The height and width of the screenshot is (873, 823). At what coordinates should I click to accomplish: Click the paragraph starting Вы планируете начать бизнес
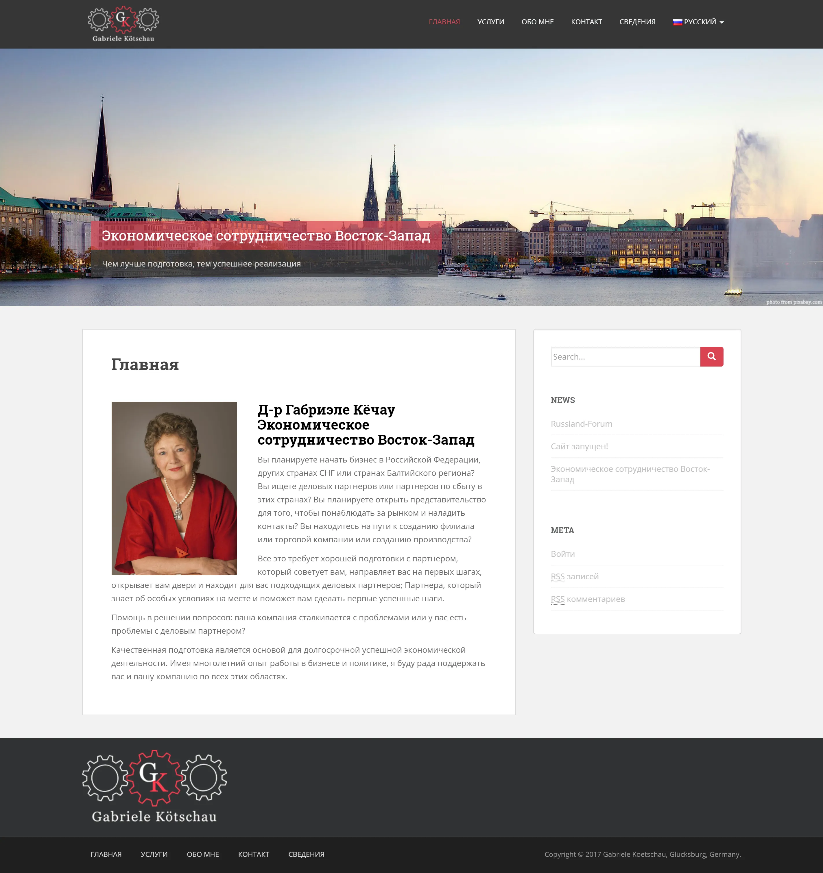pyautogui.click(x=372, y=499)
